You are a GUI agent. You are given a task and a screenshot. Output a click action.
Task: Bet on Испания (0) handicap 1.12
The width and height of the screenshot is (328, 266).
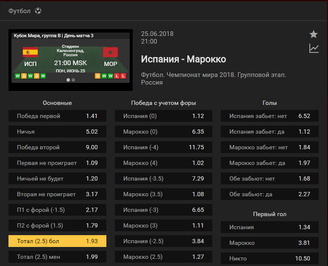pyautogui.click(x=164, y=116)
